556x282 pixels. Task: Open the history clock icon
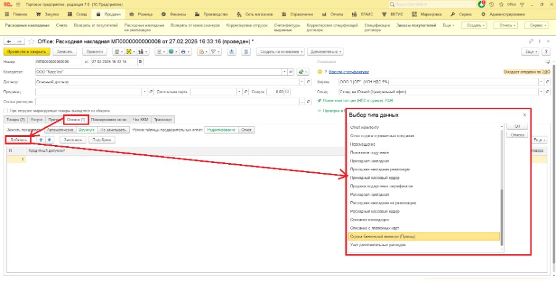tap(492, 4)
